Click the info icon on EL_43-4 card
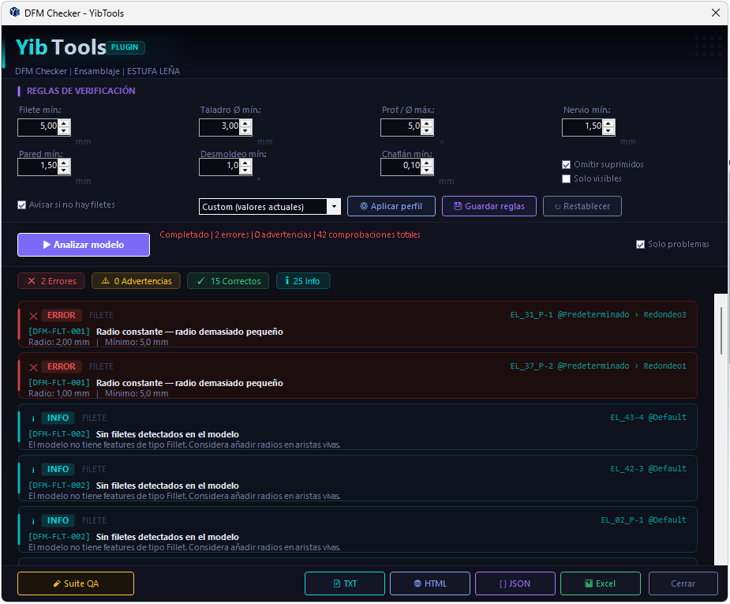The height and width of the screenshot is (604, 730). (33, 418)
